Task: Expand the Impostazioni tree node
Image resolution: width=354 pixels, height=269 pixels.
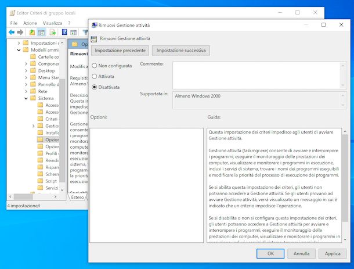Action: [19, 43]
